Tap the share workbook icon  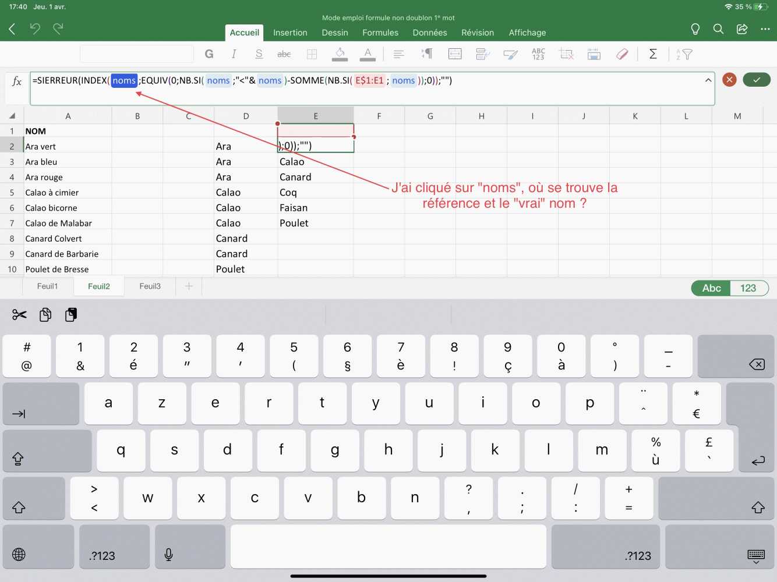(x=742, y=29)
